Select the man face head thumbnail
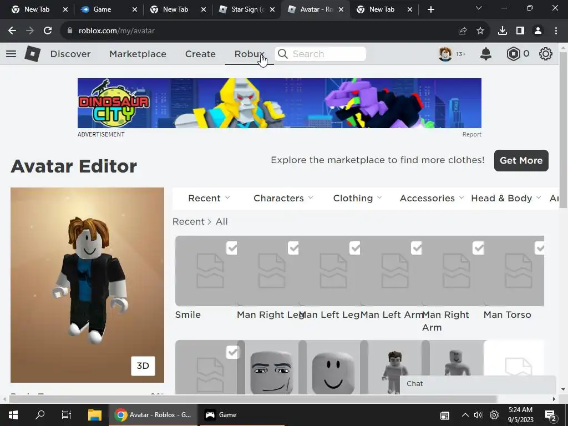Image resolution: width=568 pixels, height=426 pixels. [x=272, y=367]
